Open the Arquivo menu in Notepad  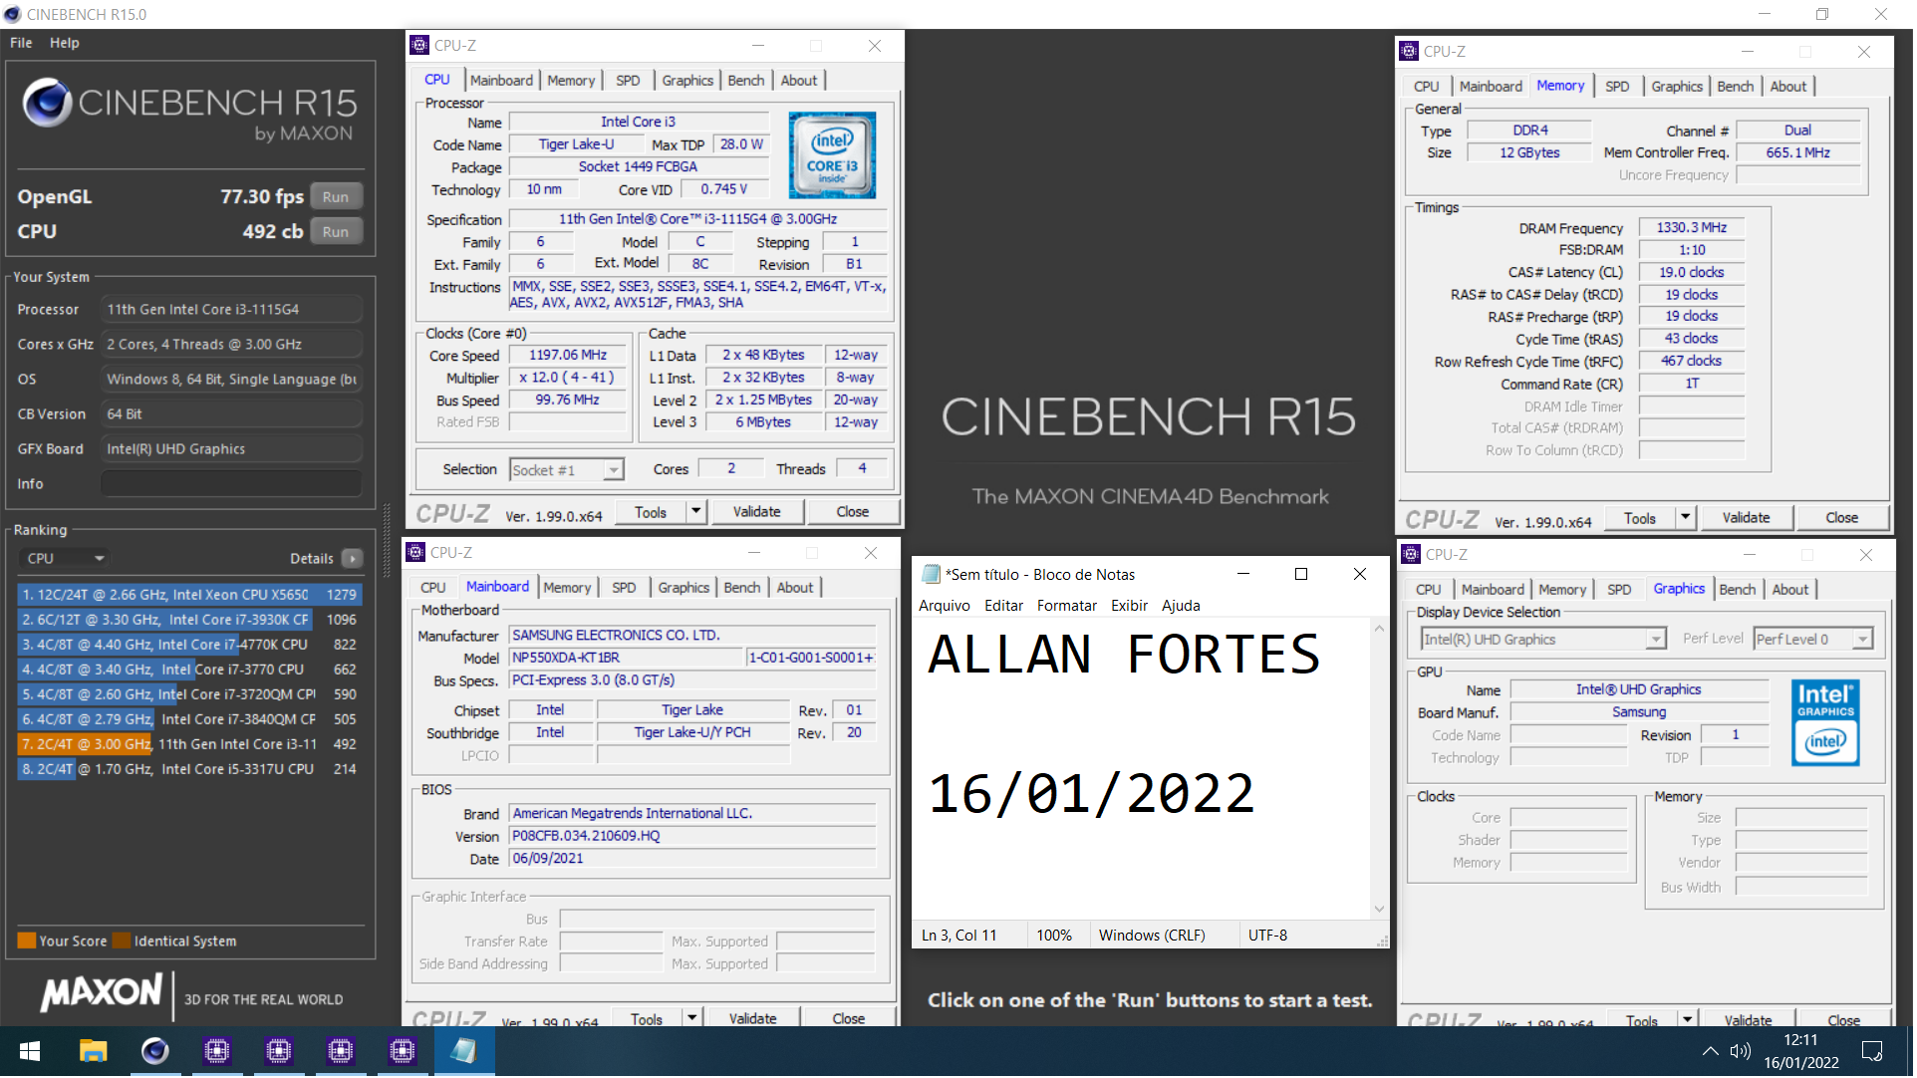[946, 606]
